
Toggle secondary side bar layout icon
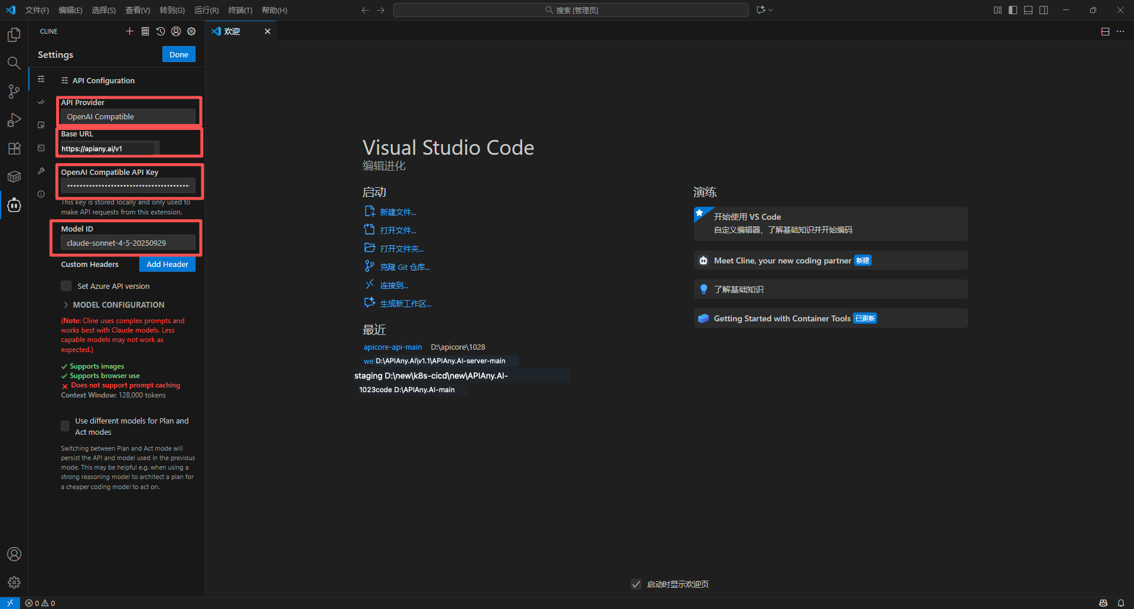[1044, 10]
